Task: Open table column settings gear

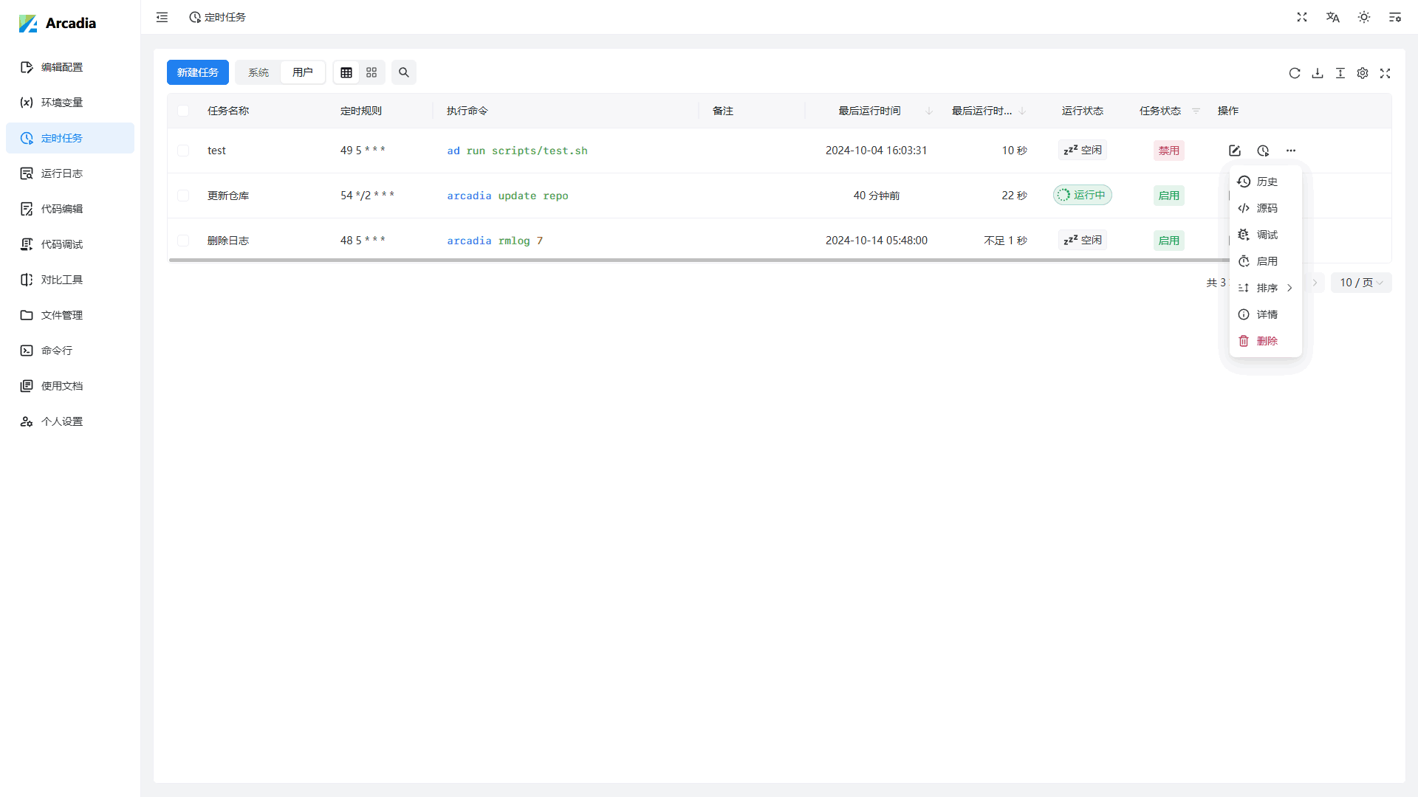Action: point(1363,73)
